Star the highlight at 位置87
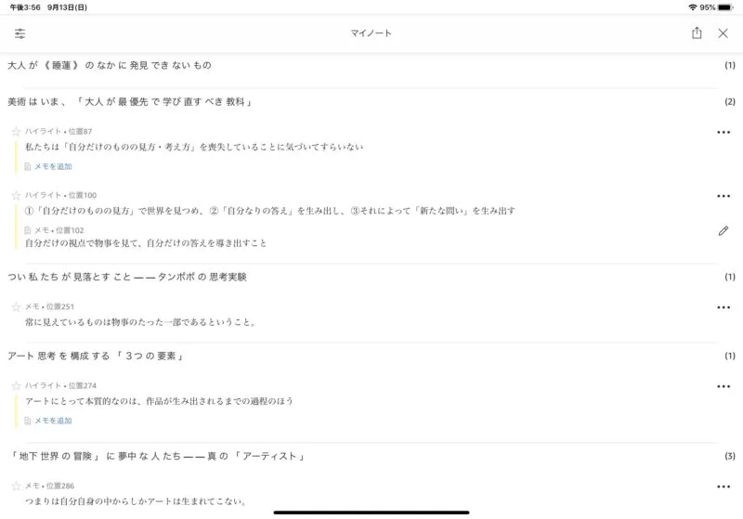The width and height of the screenshot is (743, 519). pos(16,131)
